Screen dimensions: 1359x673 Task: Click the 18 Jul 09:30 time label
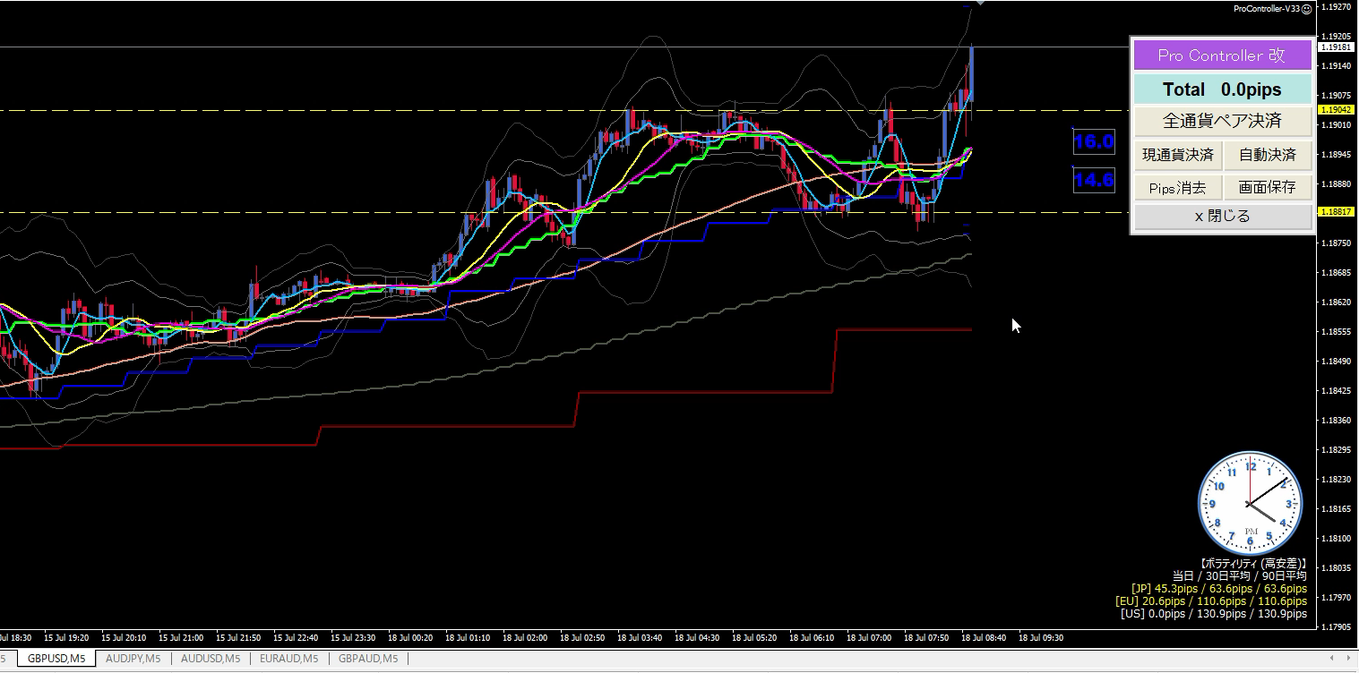(1041, 638)
